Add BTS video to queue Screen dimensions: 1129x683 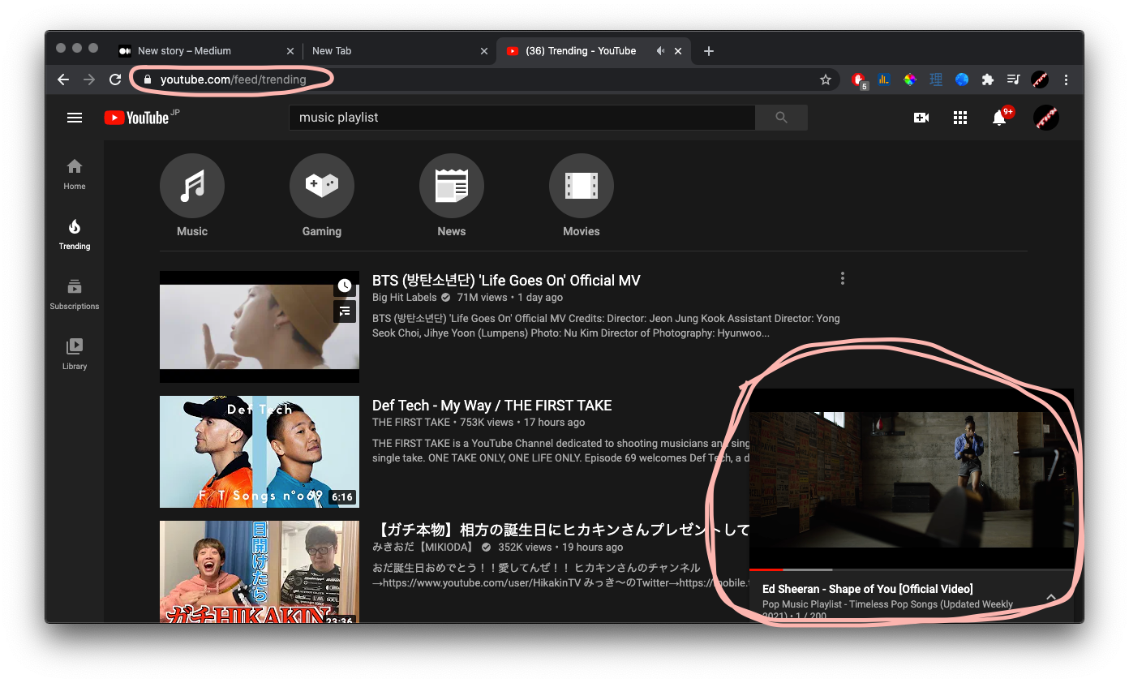click(x=345, y=311)
